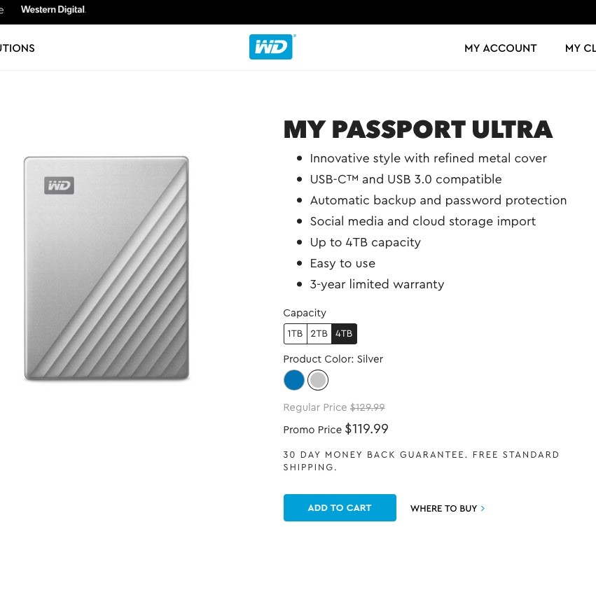596x604 pixels.
Task: Open the My Account menu
Action: (500, 48)
